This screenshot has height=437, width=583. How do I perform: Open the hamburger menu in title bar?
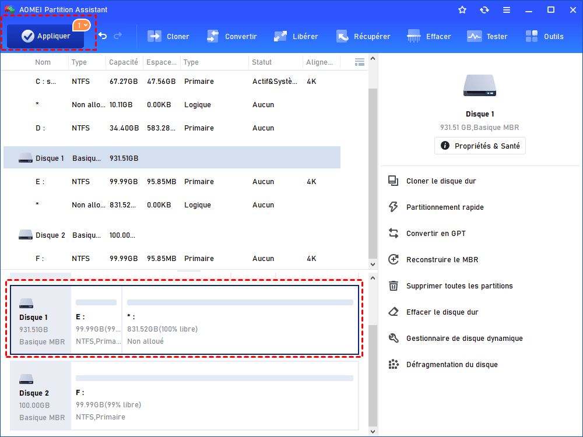click(507, 10)
